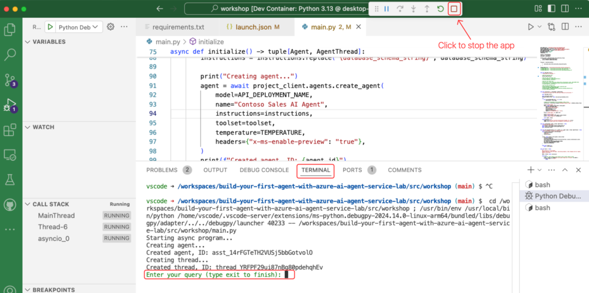Split the editor to the right
The height and width of the screenshot is (293, 589).
(565, 27)
